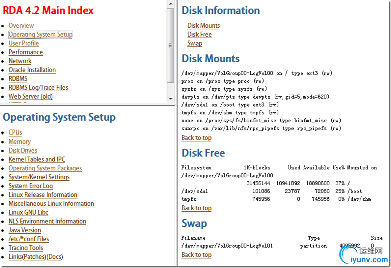The image size is (391, 268).
Task: Jump to Disk Mounts anchor link
Action: [204, 26]
